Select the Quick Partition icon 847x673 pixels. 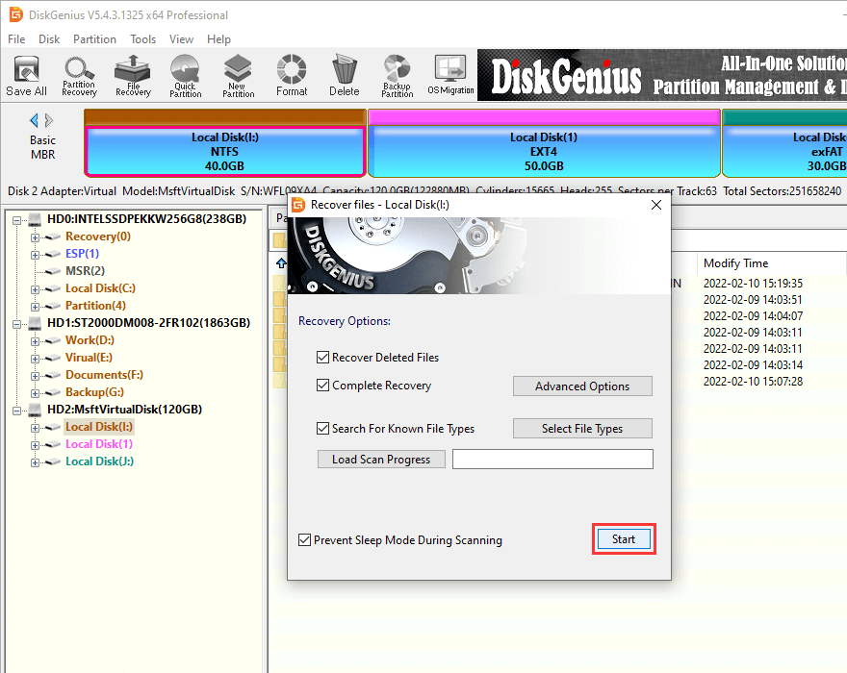click(x=185, y=76)
